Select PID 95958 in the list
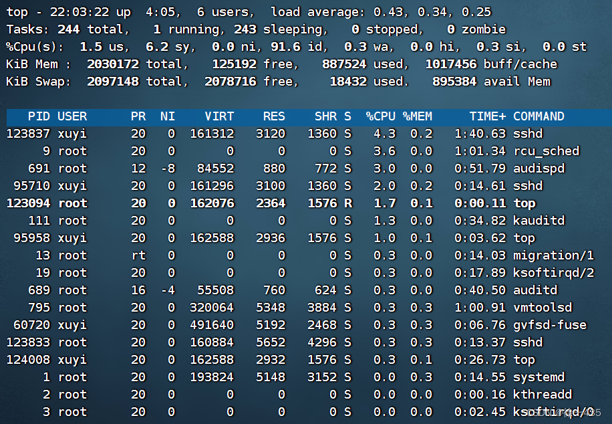612x424 pixels. point(31,238)
